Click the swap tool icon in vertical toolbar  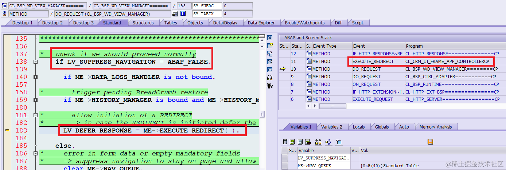click(x=270, y=54)
